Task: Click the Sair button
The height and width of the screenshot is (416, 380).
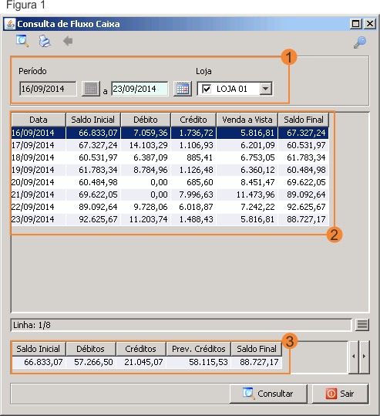Action: coord(340,394)
